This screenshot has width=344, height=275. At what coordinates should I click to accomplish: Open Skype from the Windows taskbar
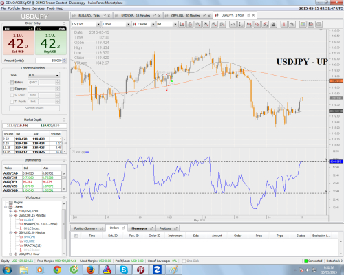point(124,269)
